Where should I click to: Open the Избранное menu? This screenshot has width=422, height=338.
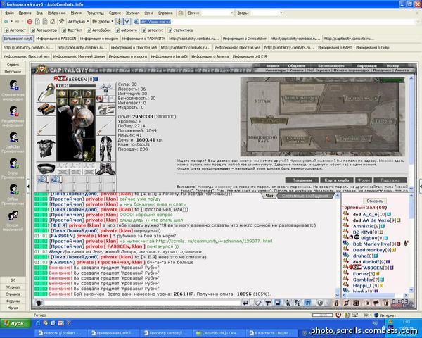pos(56,13)
